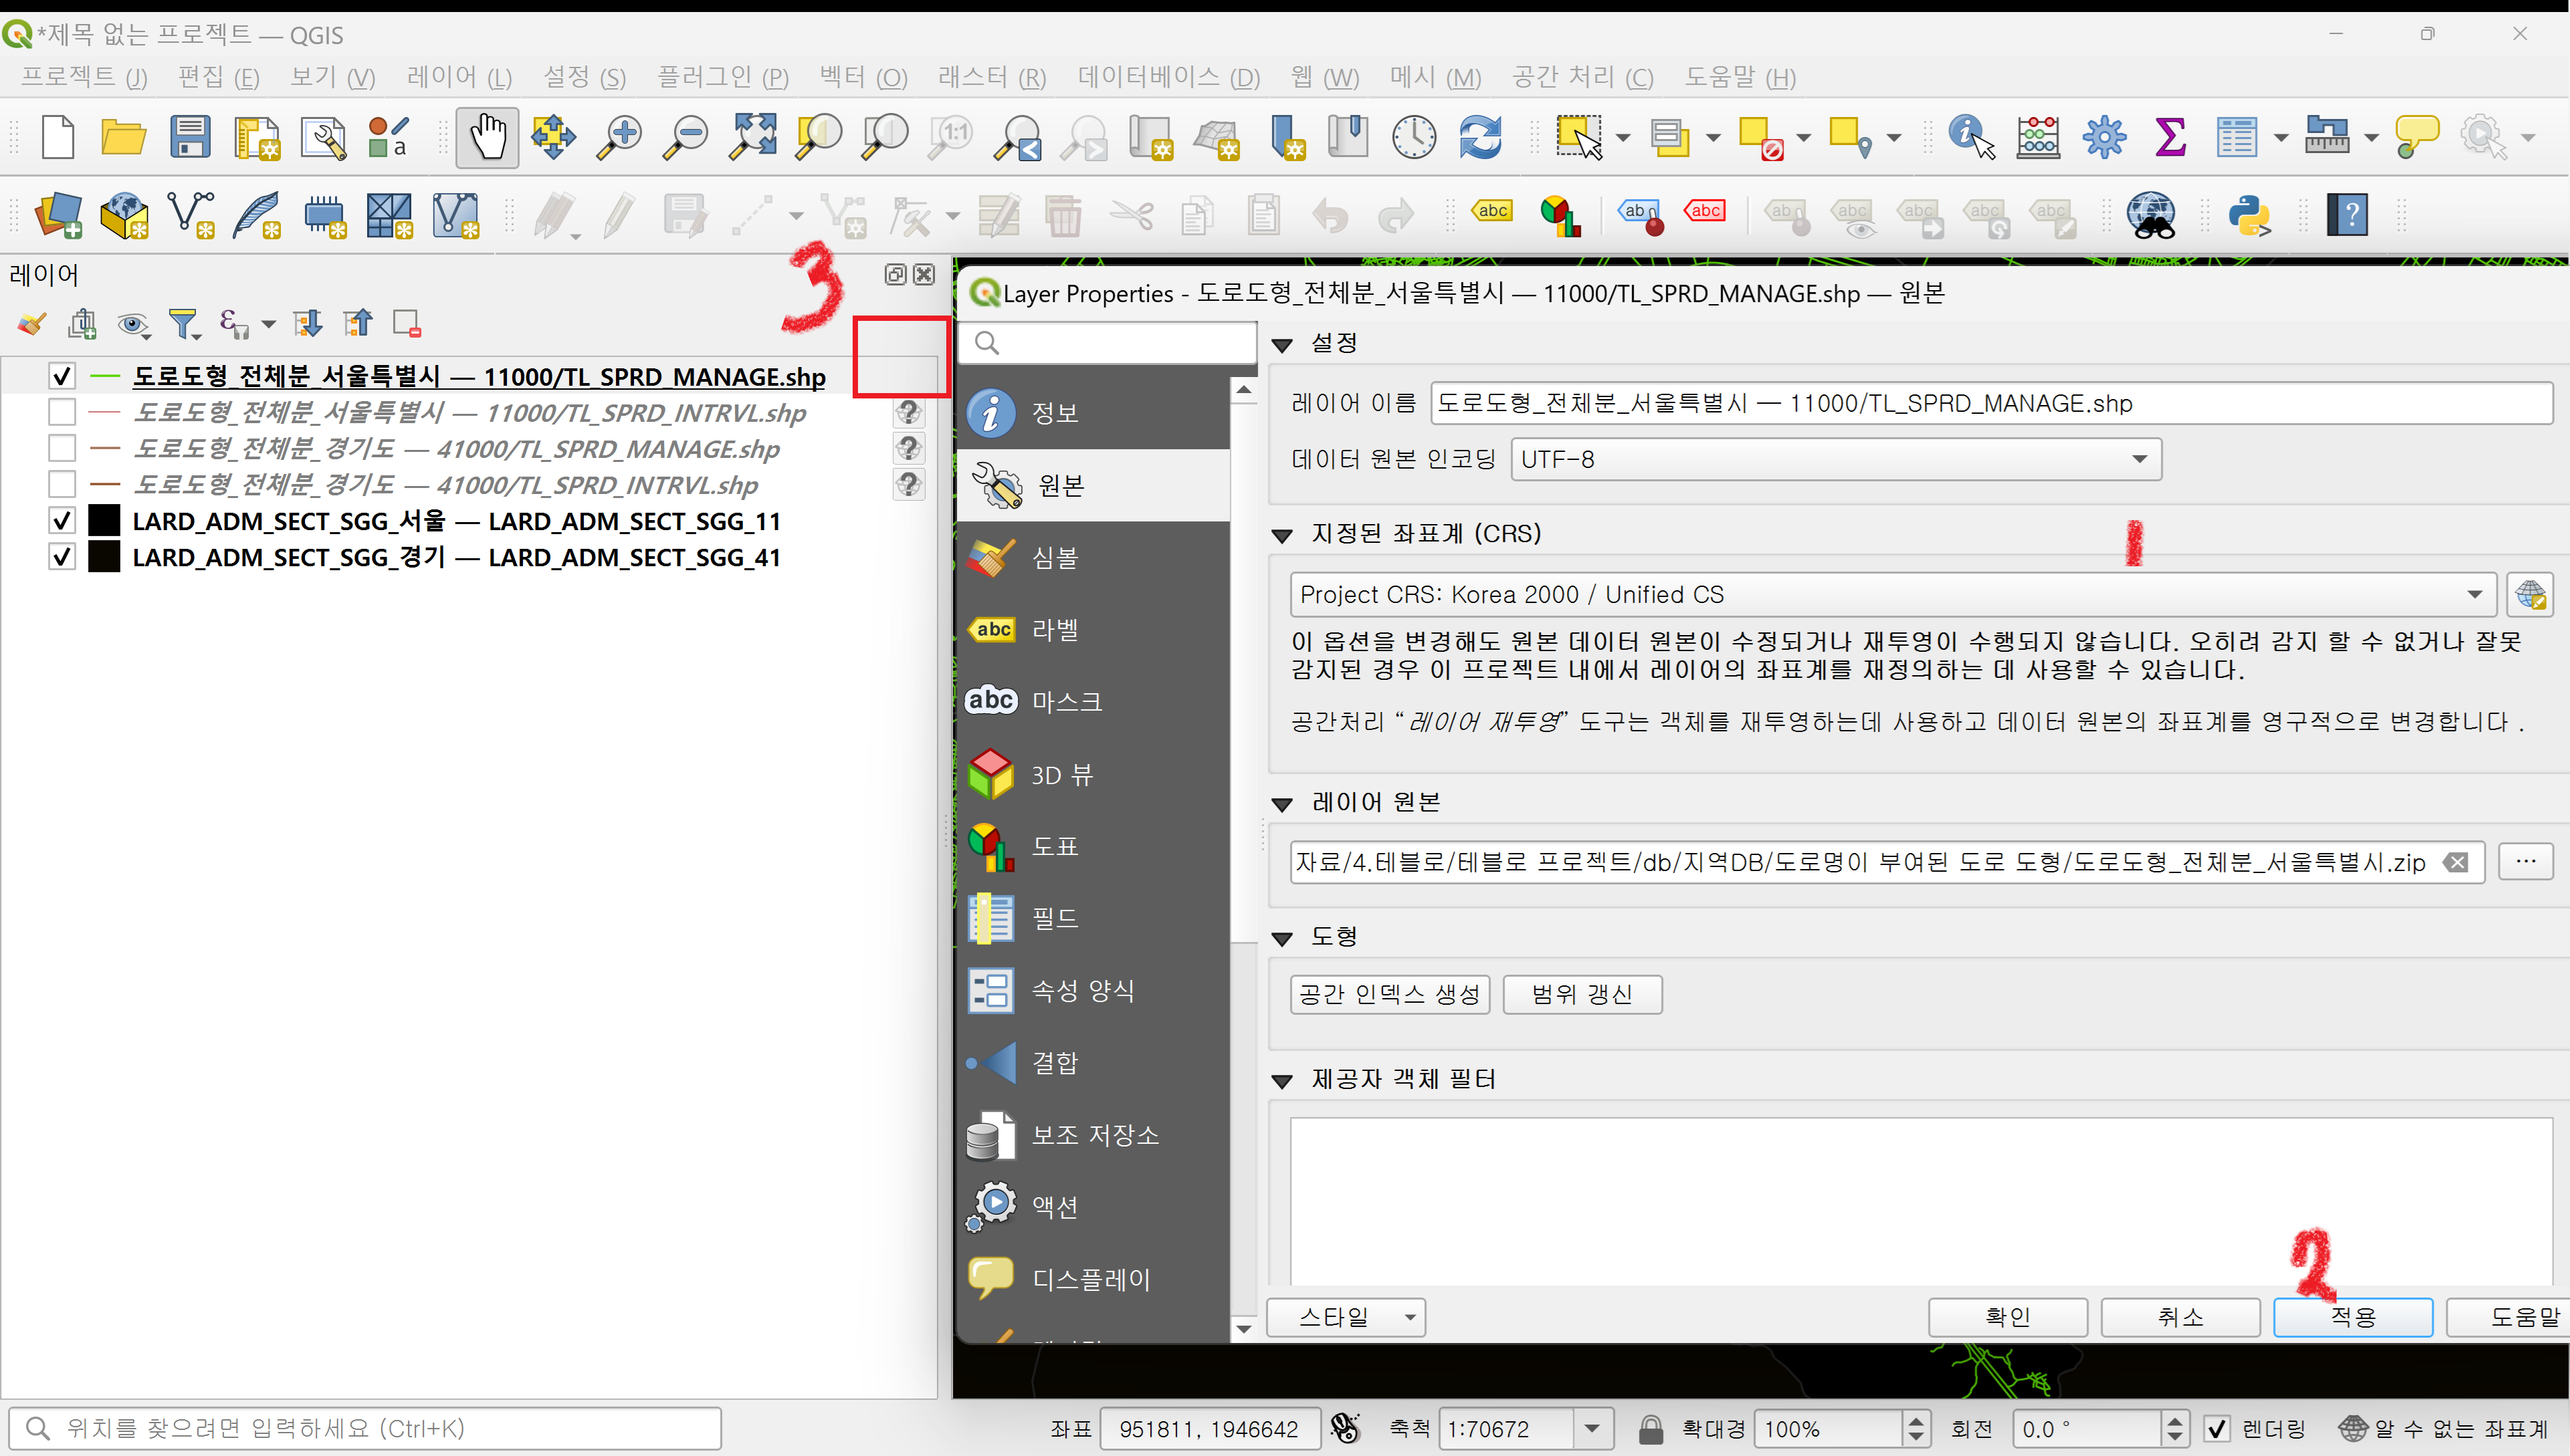Open the 벡터 (O) menu

pos(862,77)
